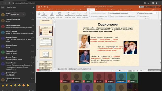Click the Настройка времени rehearse icon
The height and width of the screenshot is (91, 162).
point(79,15)
